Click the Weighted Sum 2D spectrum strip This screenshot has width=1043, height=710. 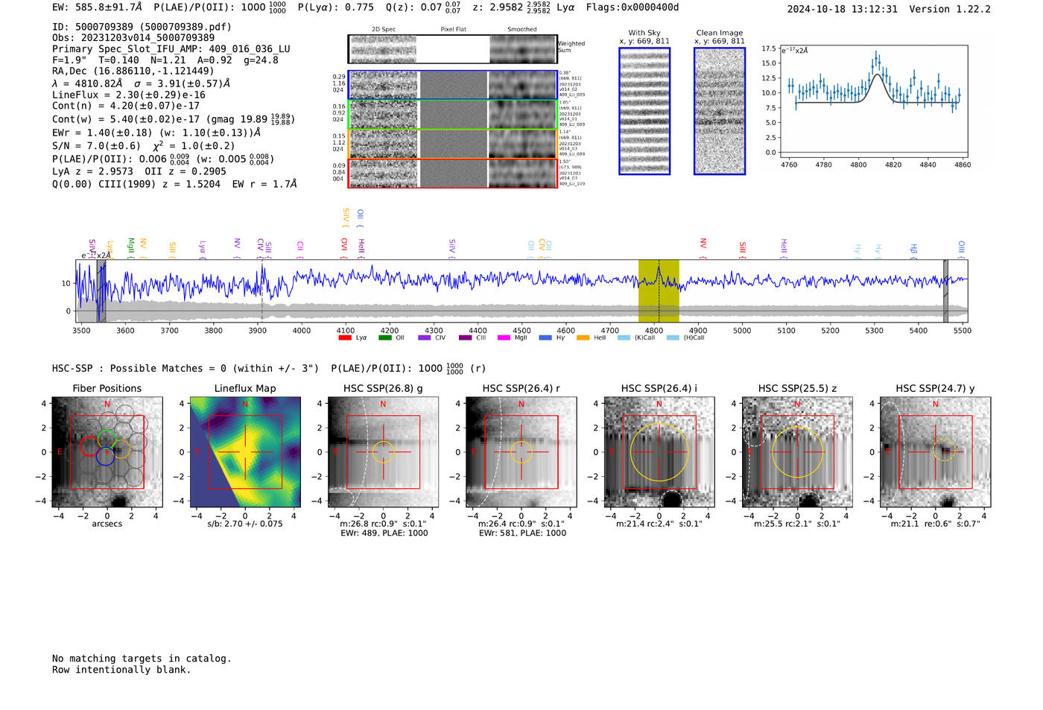click(x=452, y=49)
